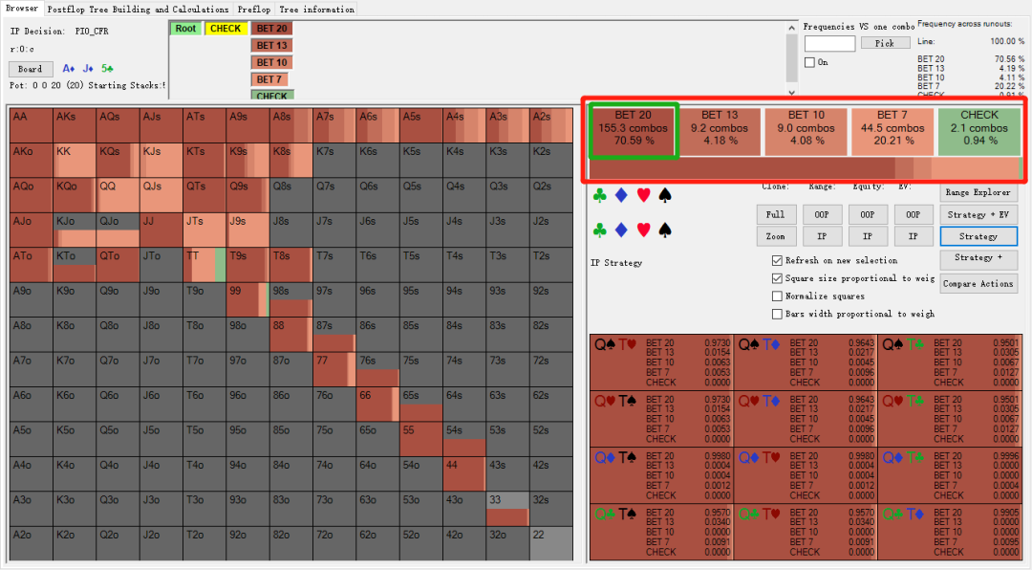This screenshot has width=1032, height=570.
Task: Click tree list scrollbar down arrow
Action: pos(792,93)
